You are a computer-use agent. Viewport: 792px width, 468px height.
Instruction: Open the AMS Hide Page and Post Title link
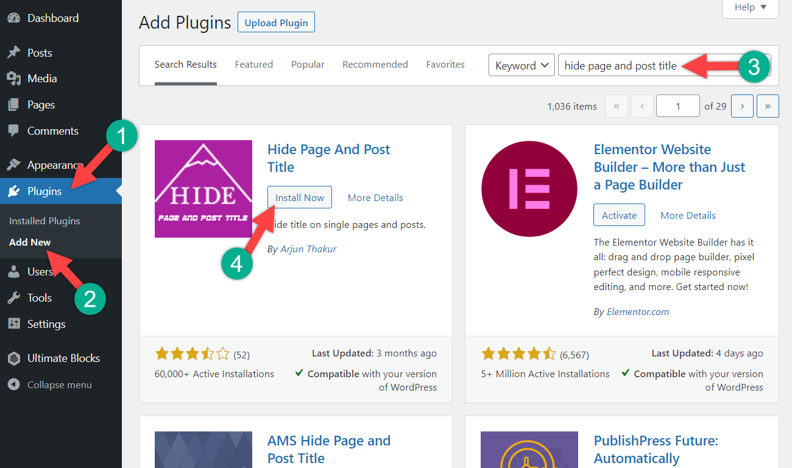click(329, 449)
